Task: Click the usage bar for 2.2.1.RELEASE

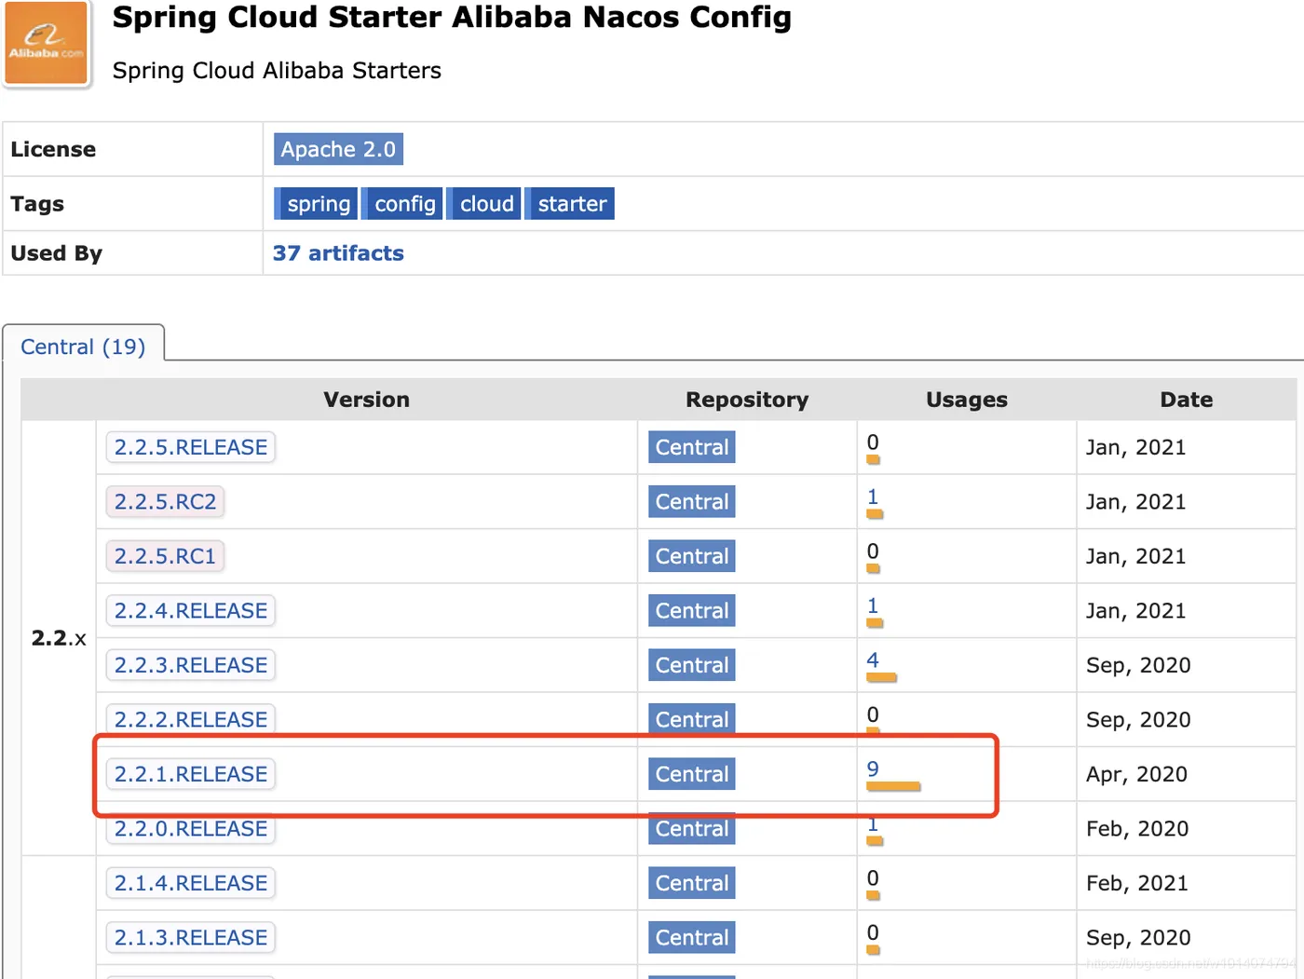Action: click(x=893, y=787)
